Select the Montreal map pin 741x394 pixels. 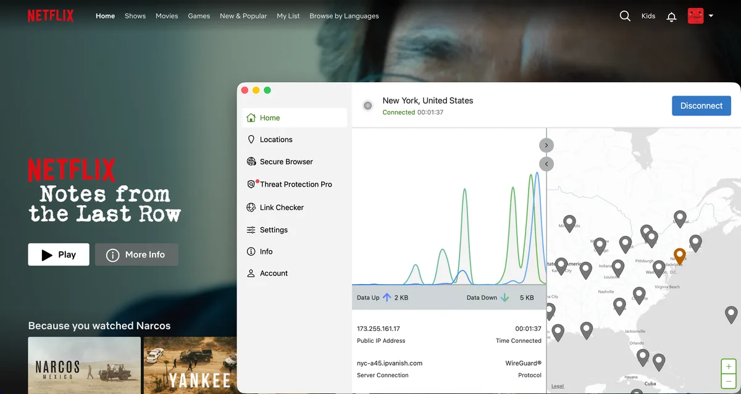tap(680, 218)
